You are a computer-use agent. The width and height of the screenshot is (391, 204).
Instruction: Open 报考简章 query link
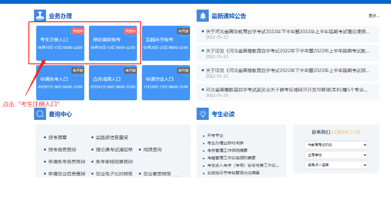pos(58,137)
